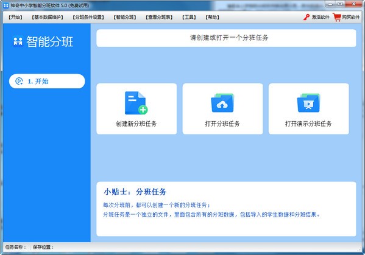The height and width of the screenshot is (255, 365).
Task: Open the 【开始】 menu
Action: (15, 17)
